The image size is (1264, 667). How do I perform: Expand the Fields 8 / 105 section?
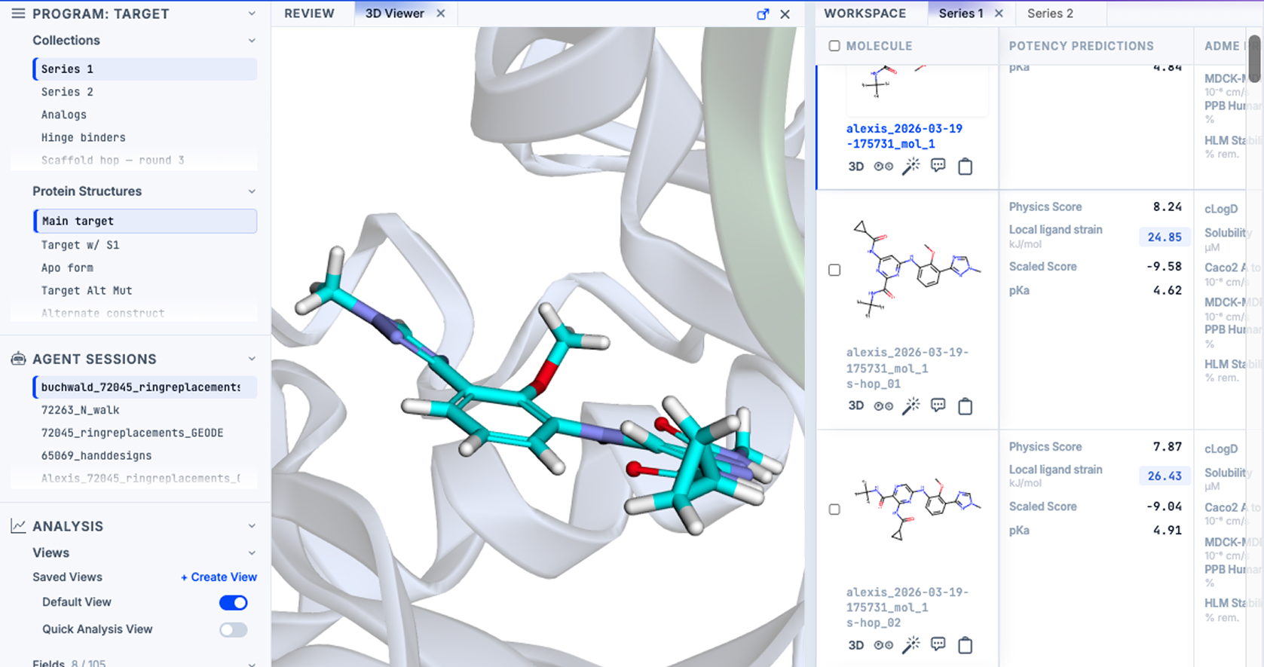(252, 663)
